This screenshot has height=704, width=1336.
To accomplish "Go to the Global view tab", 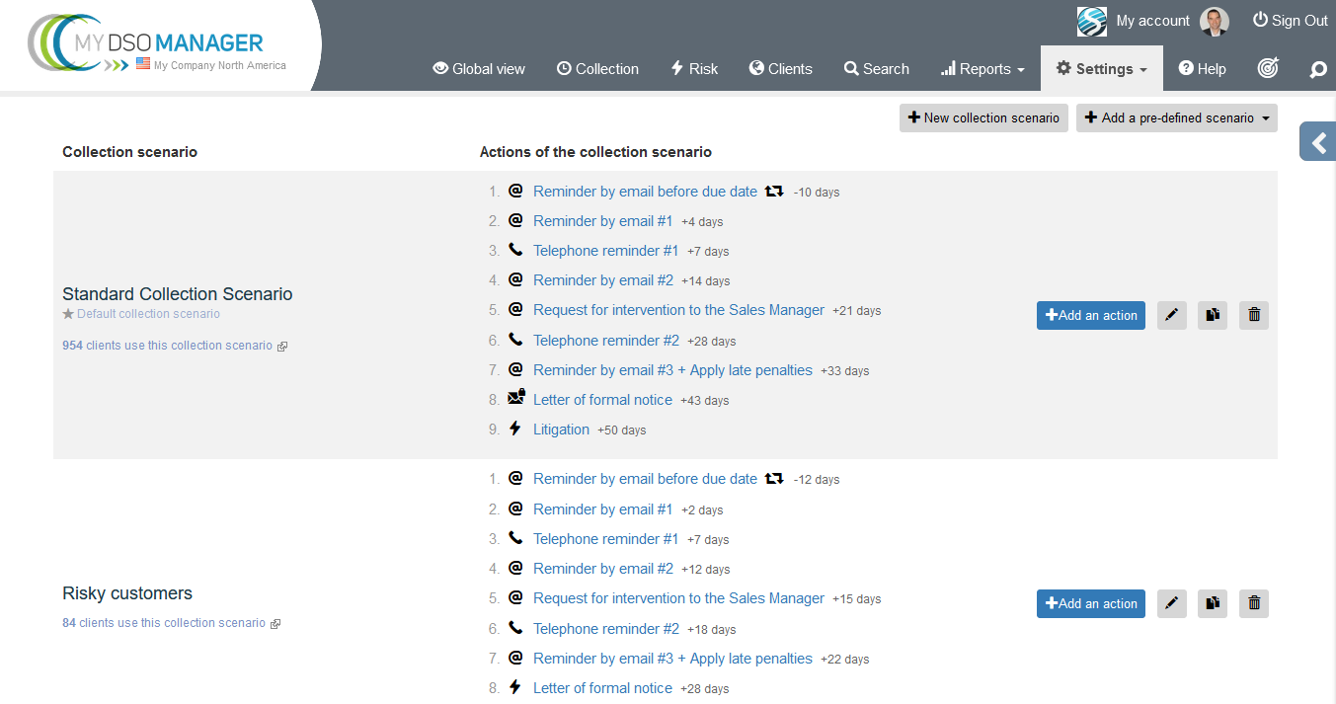I will click(479, 69).
